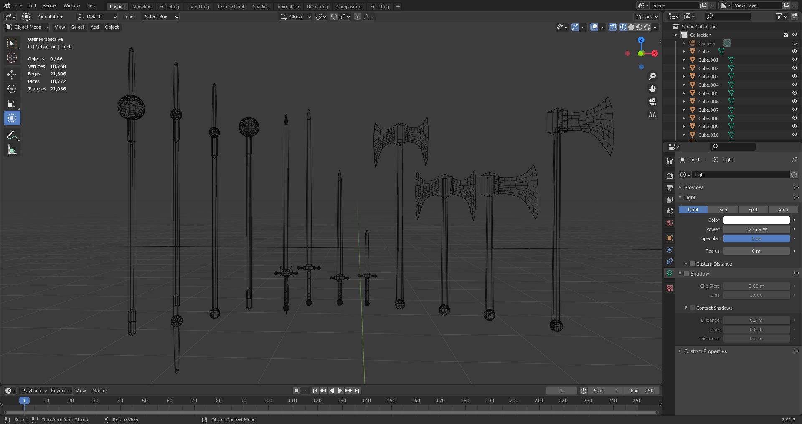
Task: Expand Cube.005 in the outliner
Action: [x=684, y=93]
